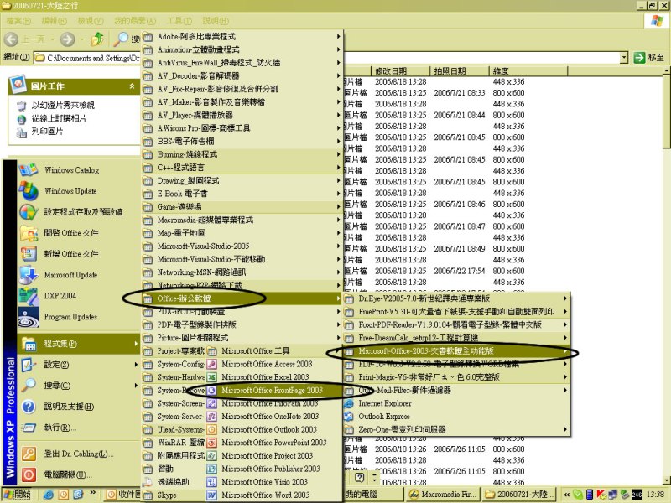Click the Log Off Dr. Cabling icon
The image size is (671, 503).
tap(29, 454)
